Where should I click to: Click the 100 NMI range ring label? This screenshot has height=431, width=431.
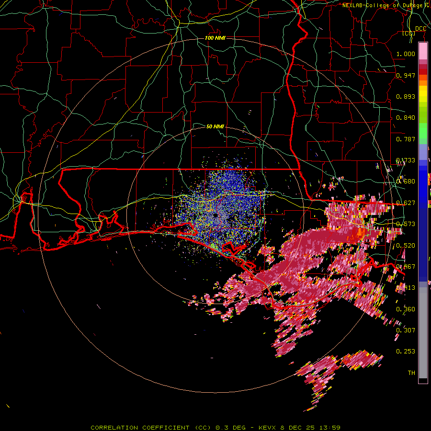tap(215, 38)
